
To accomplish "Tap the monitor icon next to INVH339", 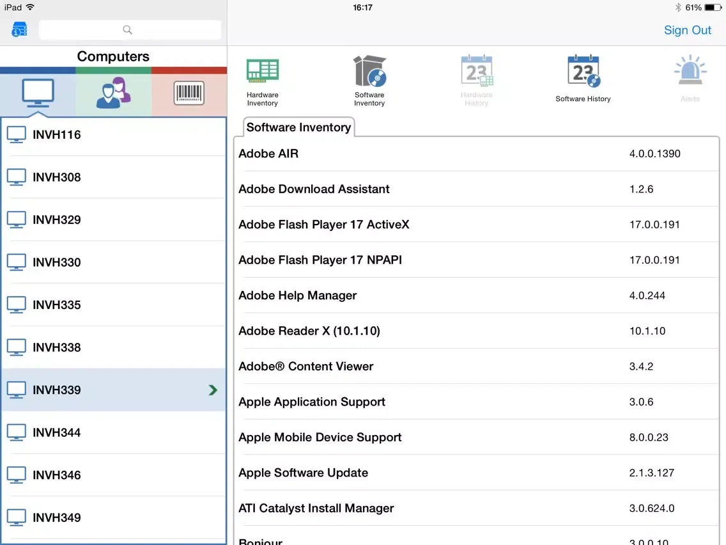I will 16,390.
